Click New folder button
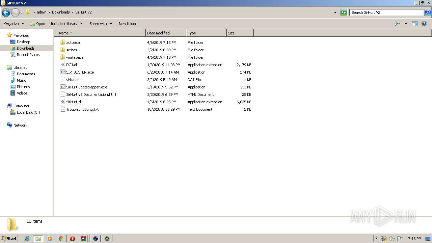432x243 pixels. pos(128,24)
